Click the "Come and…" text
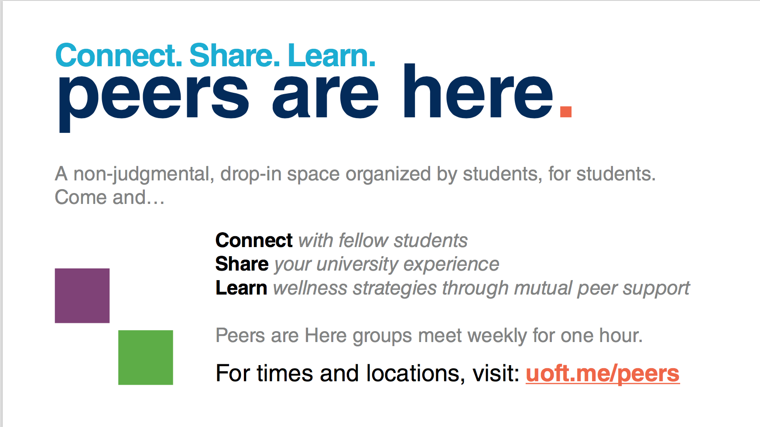 tap(110, 198)
